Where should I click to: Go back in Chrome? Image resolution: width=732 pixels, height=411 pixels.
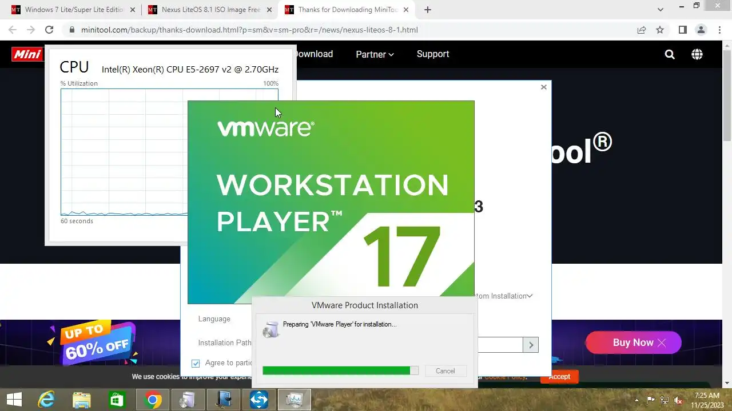click(13, 30)
